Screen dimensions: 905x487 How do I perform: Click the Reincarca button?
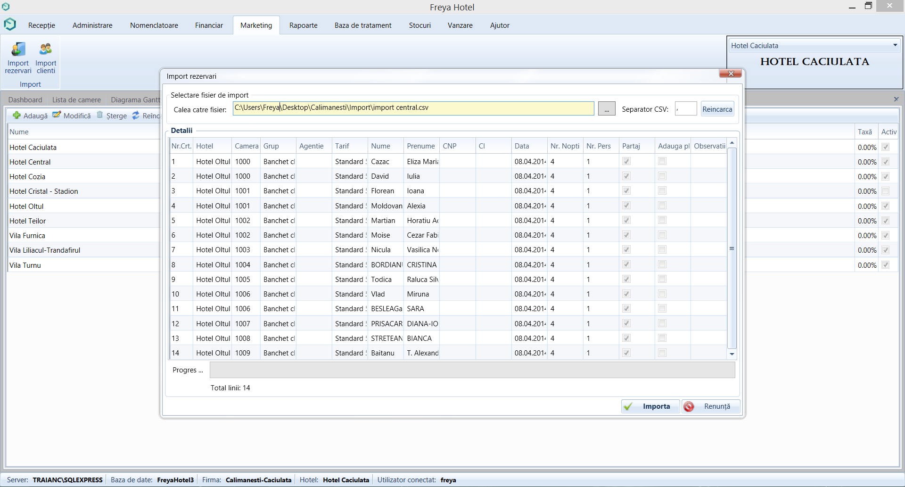pyautogui.click(x=717, y=109)
